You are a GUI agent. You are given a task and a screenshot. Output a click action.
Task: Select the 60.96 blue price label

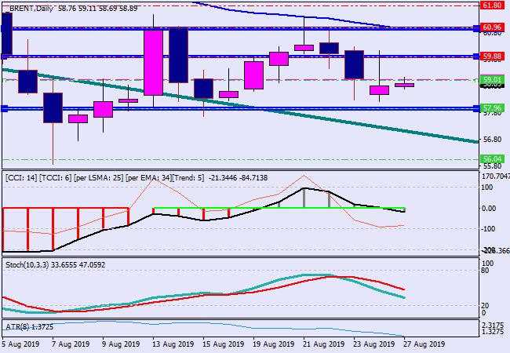(491, 27)
